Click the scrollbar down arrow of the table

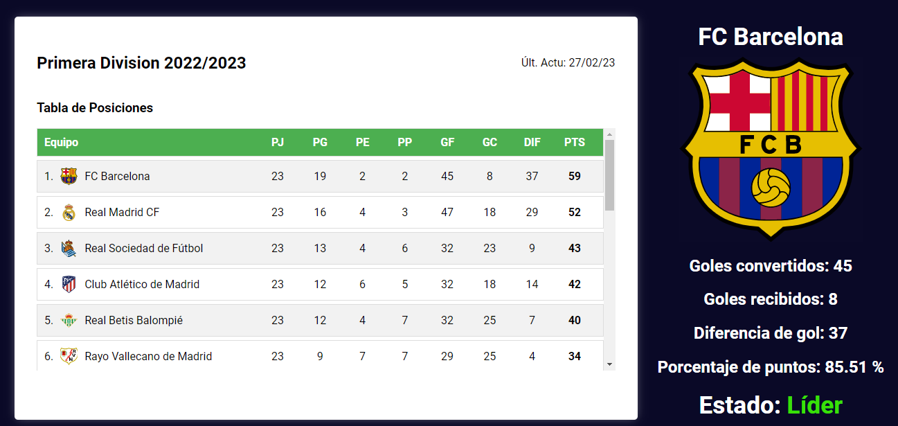[609, 364]
